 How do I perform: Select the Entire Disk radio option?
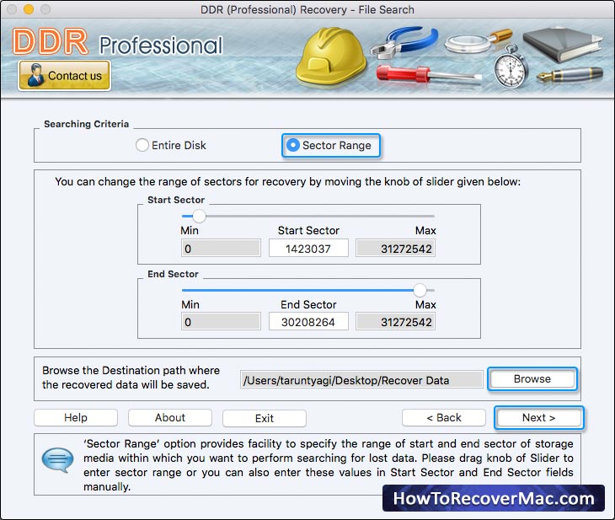[x=142, y=145]
